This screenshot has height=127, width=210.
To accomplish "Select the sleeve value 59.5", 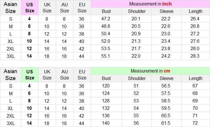I will pyautogui.click(x=166, y=108).
